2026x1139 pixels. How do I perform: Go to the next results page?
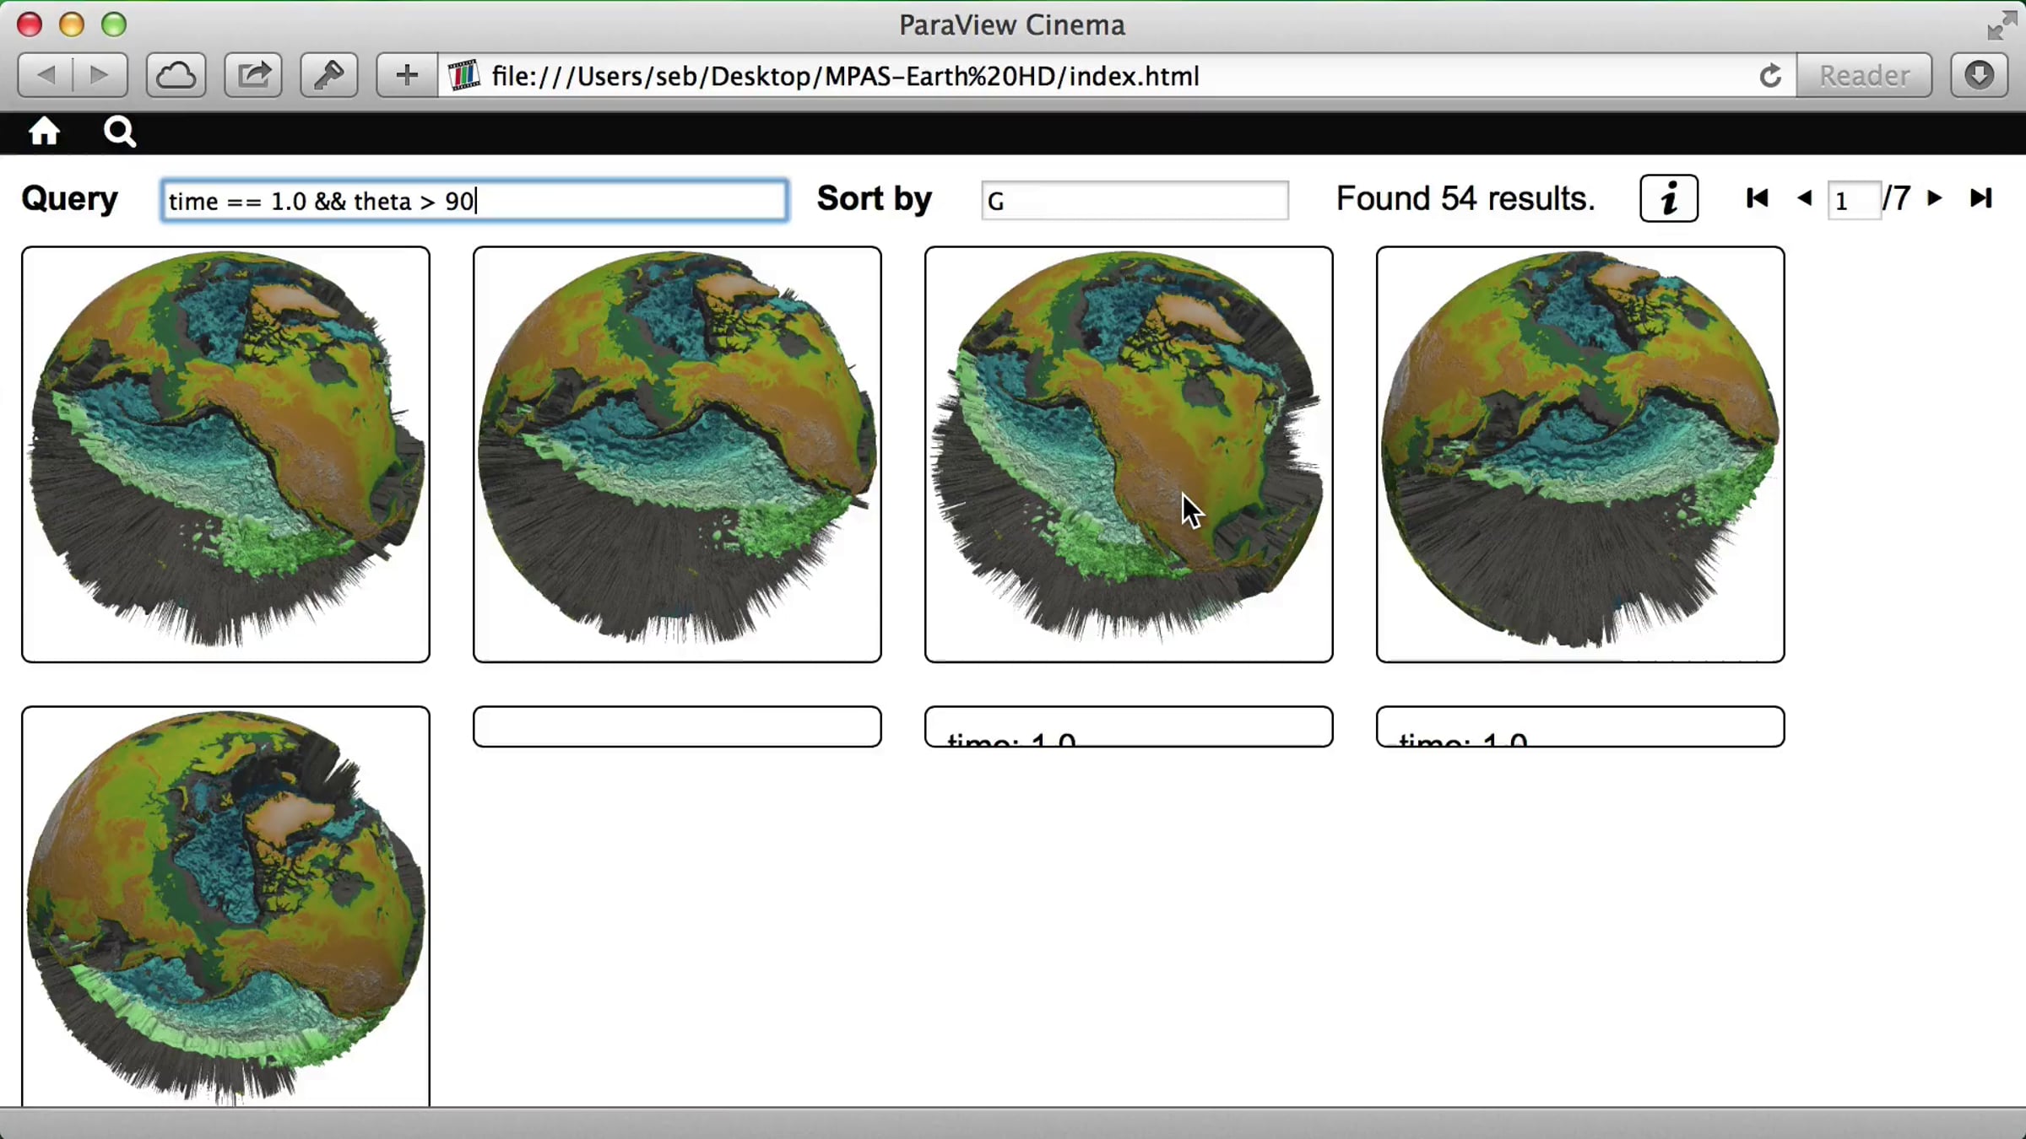(x=1934, y=199)
